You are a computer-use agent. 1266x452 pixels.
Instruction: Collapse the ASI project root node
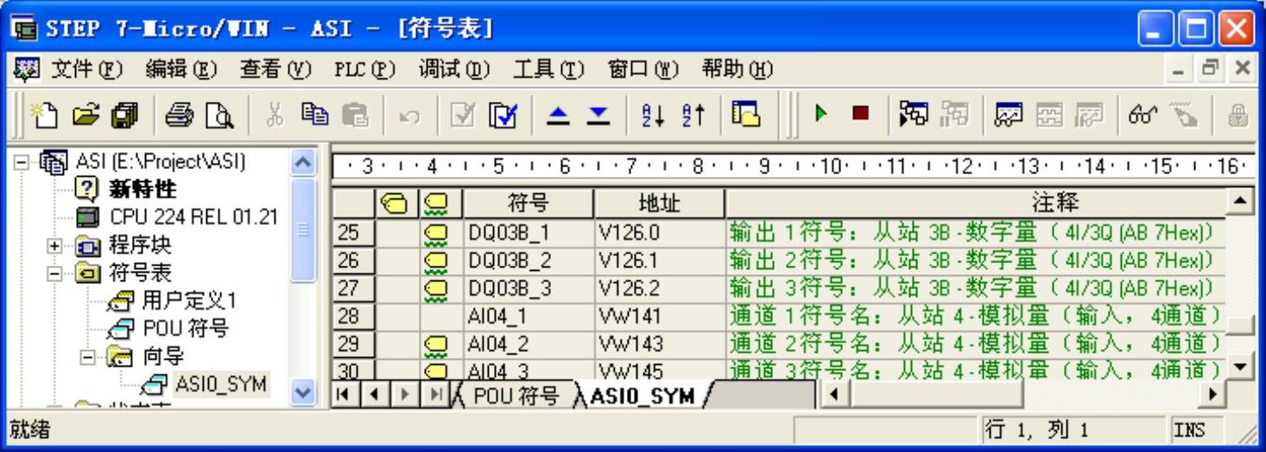pyautogui.click(x=22, y=161)
